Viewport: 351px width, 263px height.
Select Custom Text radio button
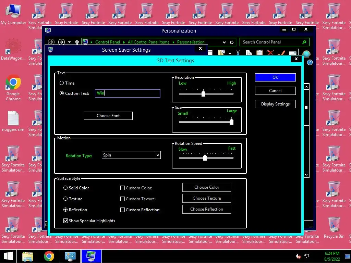click(62, 93)
